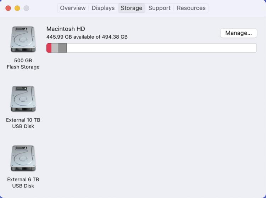
Task: Open the Displays tab
Action: coord(103,8)
